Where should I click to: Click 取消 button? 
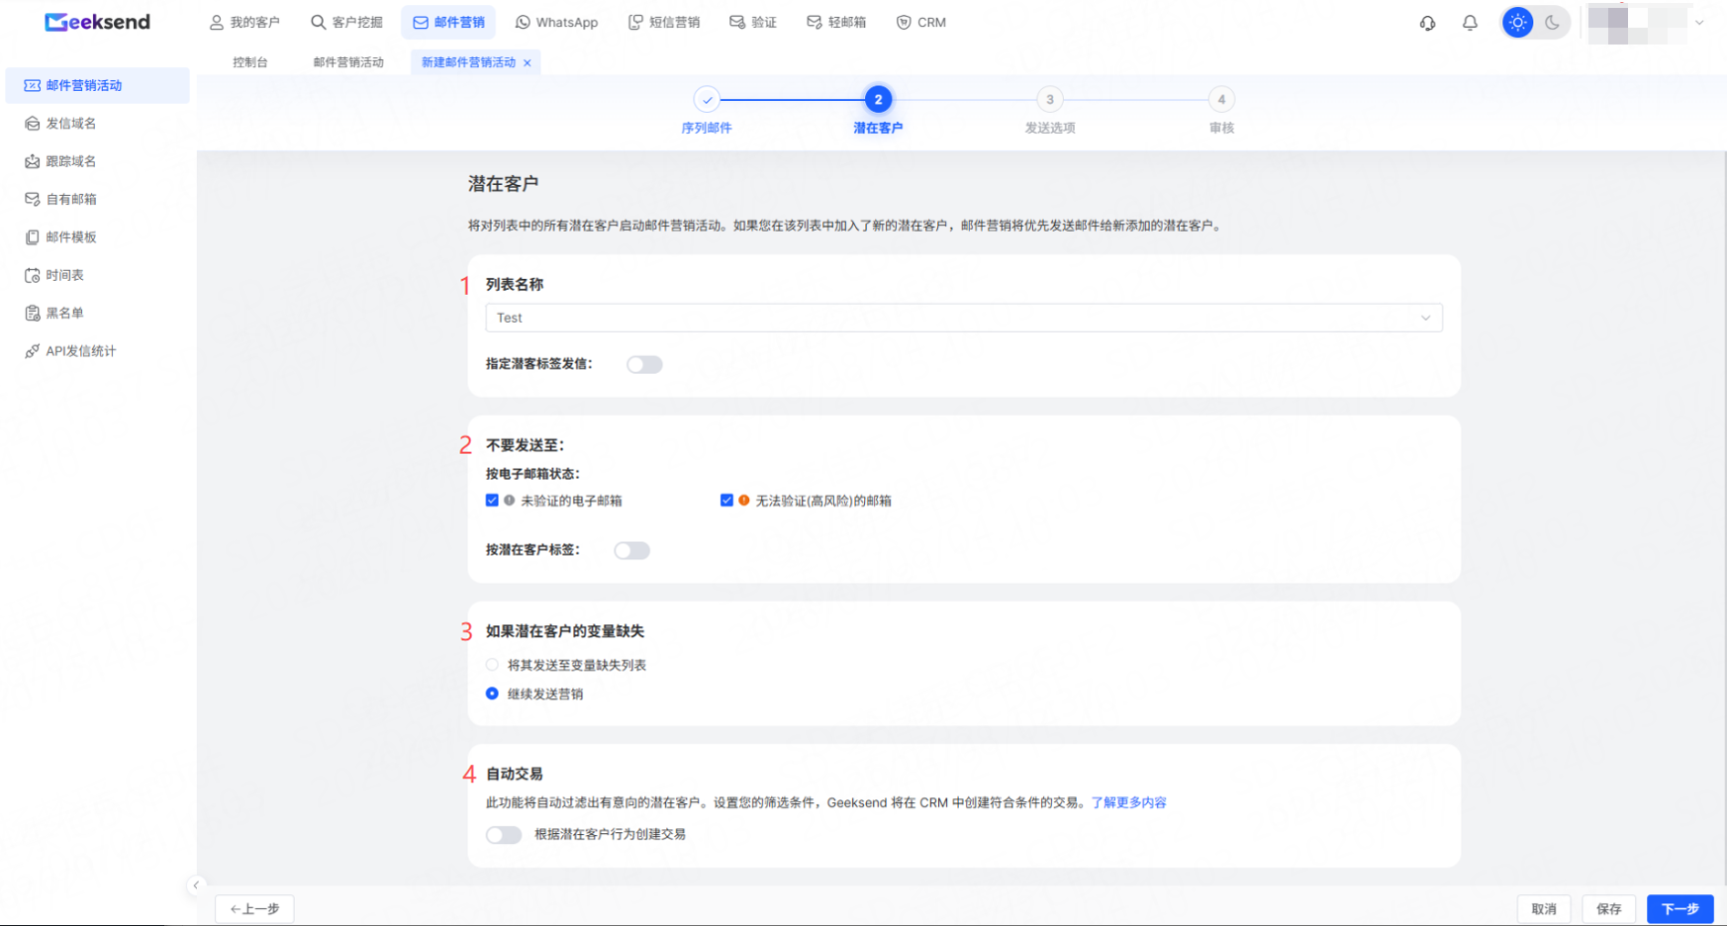point(1544,908)
